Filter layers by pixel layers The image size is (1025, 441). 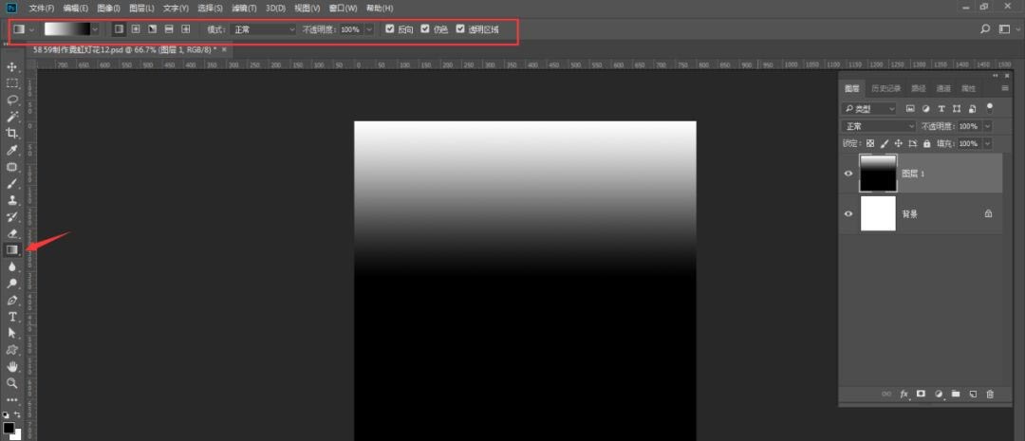(x=909, y=108)
